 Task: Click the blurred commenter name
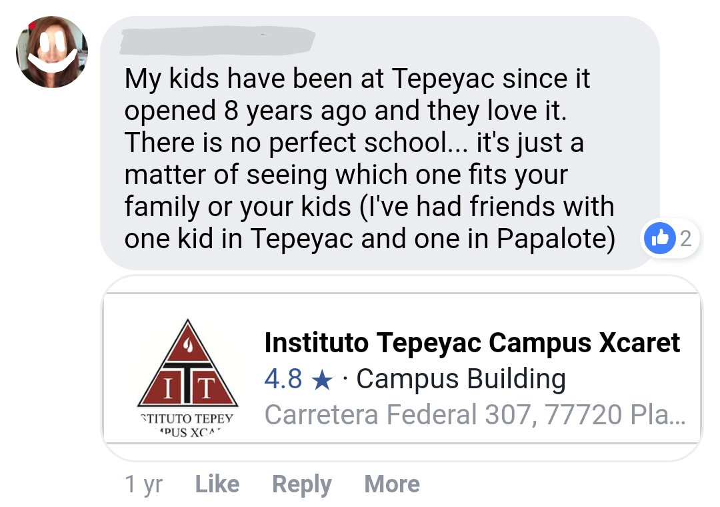[217, 41]
